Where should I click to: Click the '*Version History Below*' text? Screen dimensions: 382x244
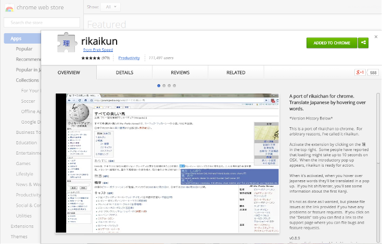coord(311,118)
